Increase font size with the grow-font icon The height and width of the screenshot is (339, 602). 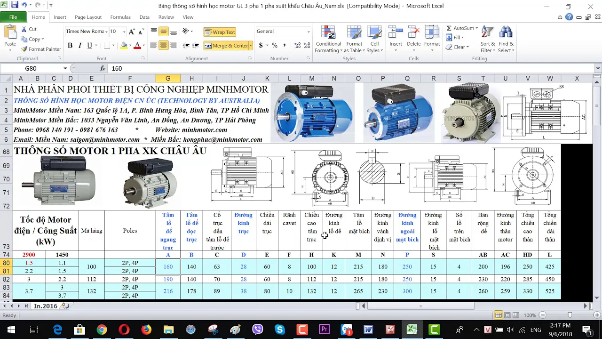point(132,32)
